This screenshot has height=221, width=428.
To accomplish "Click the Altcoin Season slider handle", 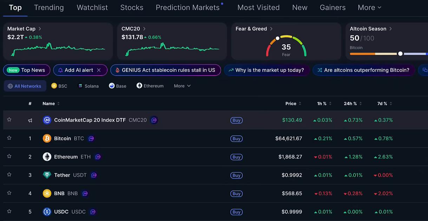I will coord(400,54).
